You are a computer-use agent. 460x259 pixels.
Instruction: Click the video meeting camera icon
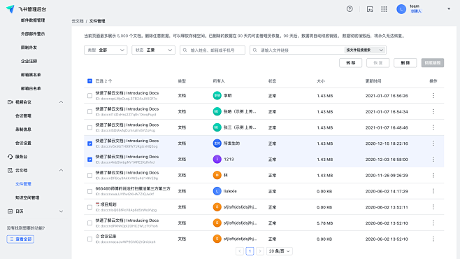point(10,102)
